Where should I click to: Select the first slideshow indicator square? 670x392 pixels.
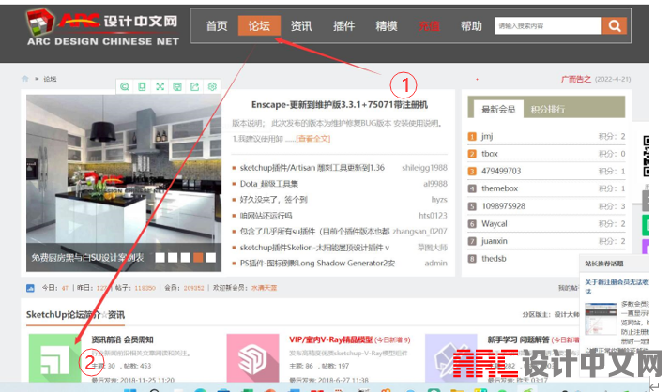tap(160, 258)
